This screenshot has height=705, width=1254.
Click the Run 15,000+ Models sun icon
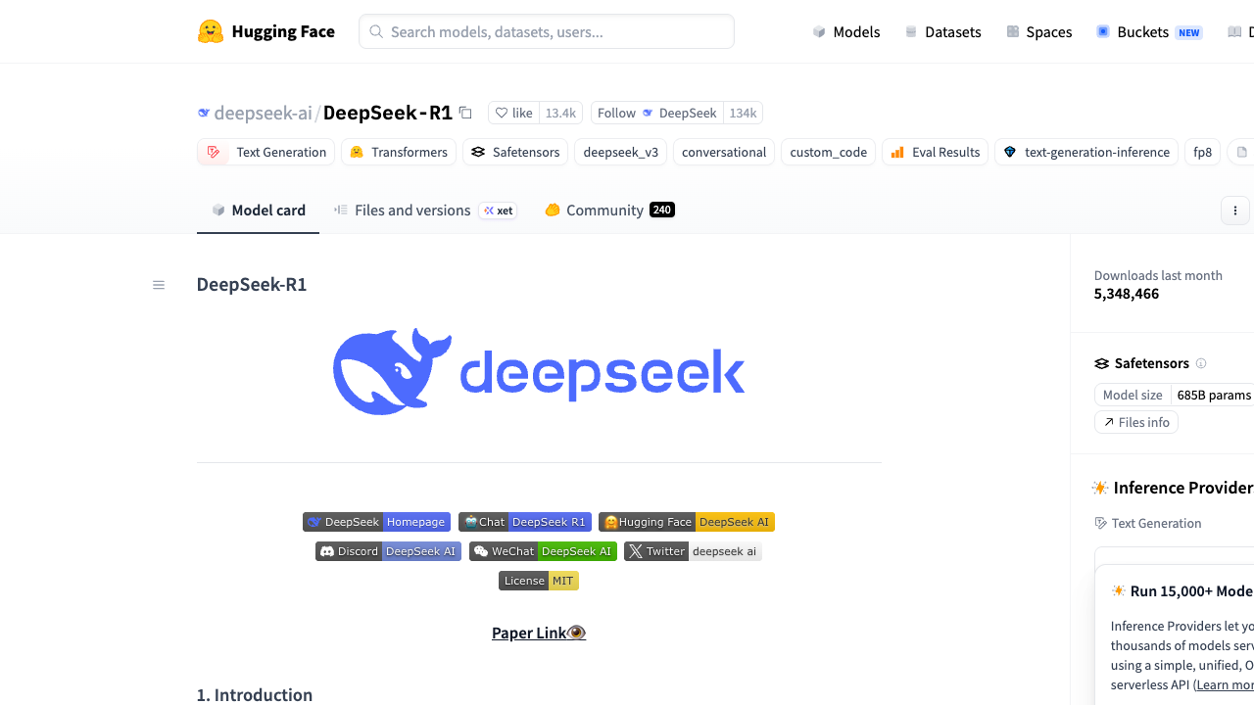click(x=1119, y=590)
